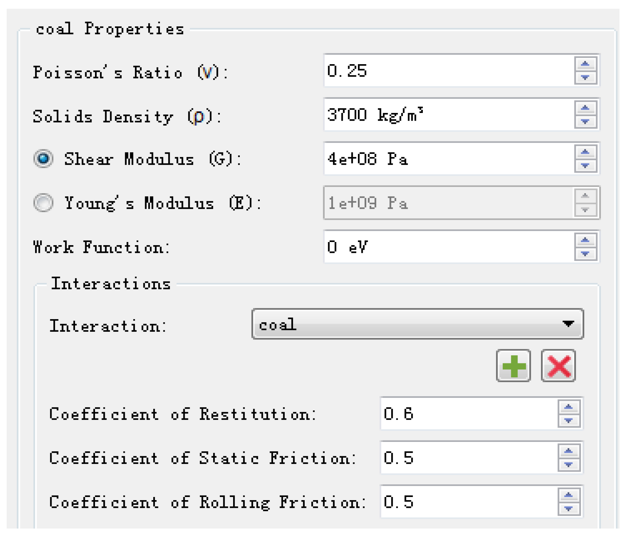Click the Interaction dropdown arrow
This screenshot has height=538, width=630.
click(568, 324)
